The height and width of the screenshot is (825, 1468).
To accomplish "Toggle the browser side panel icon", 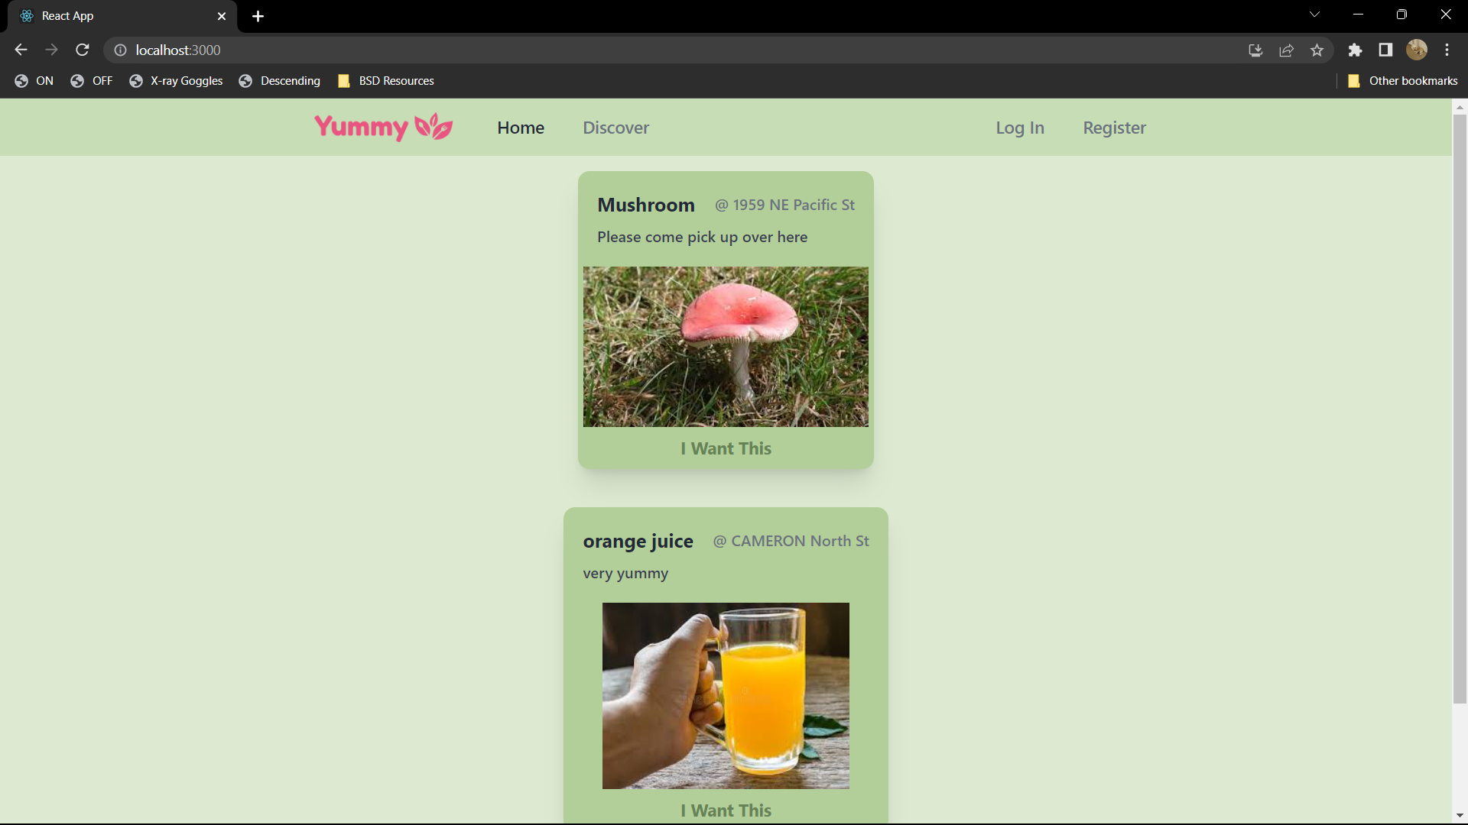I will tap(1385, 50).
